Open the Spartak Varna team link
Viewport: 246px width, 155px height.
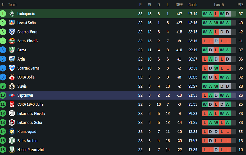click(x=28, y=68)
